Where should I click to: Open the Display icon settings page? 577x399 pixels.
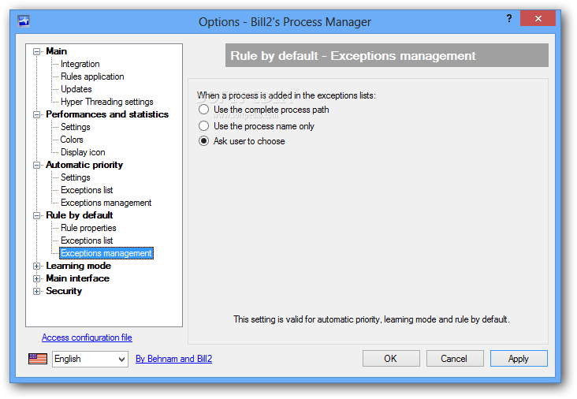coord(83,152)
